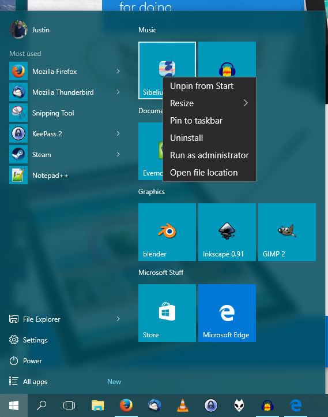This screenshot has width=328, height=417.
Task: Click the Audacity tile in Music group
Action: [x=227, y=60]
